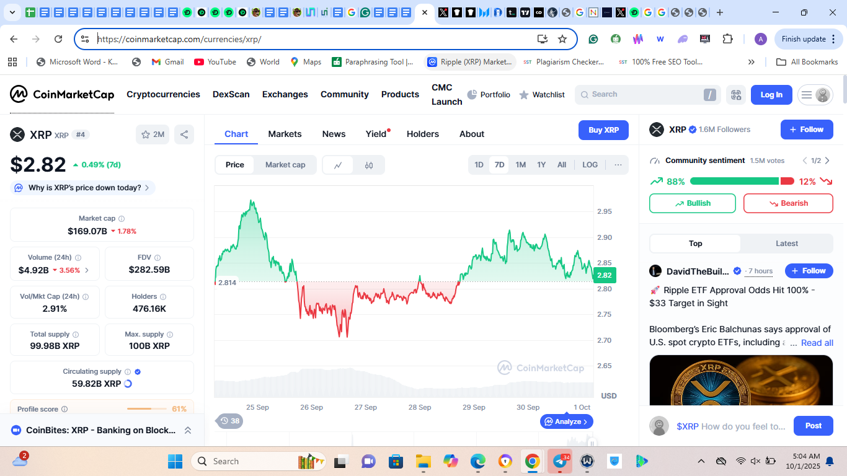Enable LOG scale on the chart
Viewport: 847px width, 476px height.
590,165
